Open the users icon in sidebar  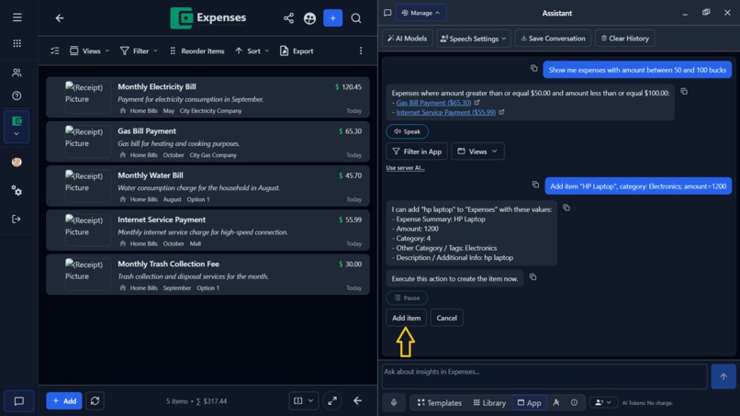coord(17,73)
